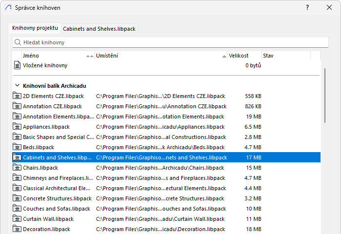Click the 19 MB size value
341x234 pixels.
(254, 117)
